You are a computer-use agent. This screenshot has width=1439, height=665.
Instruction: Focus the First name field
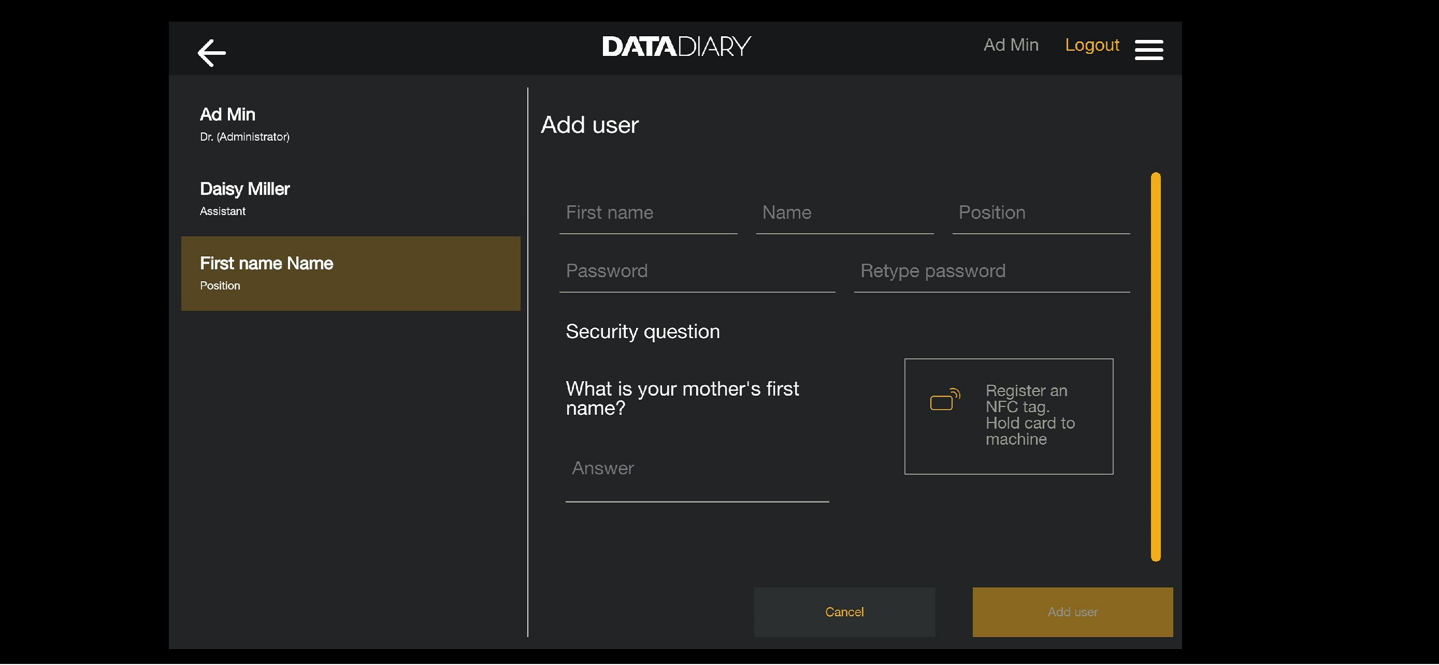pos(648,214)
